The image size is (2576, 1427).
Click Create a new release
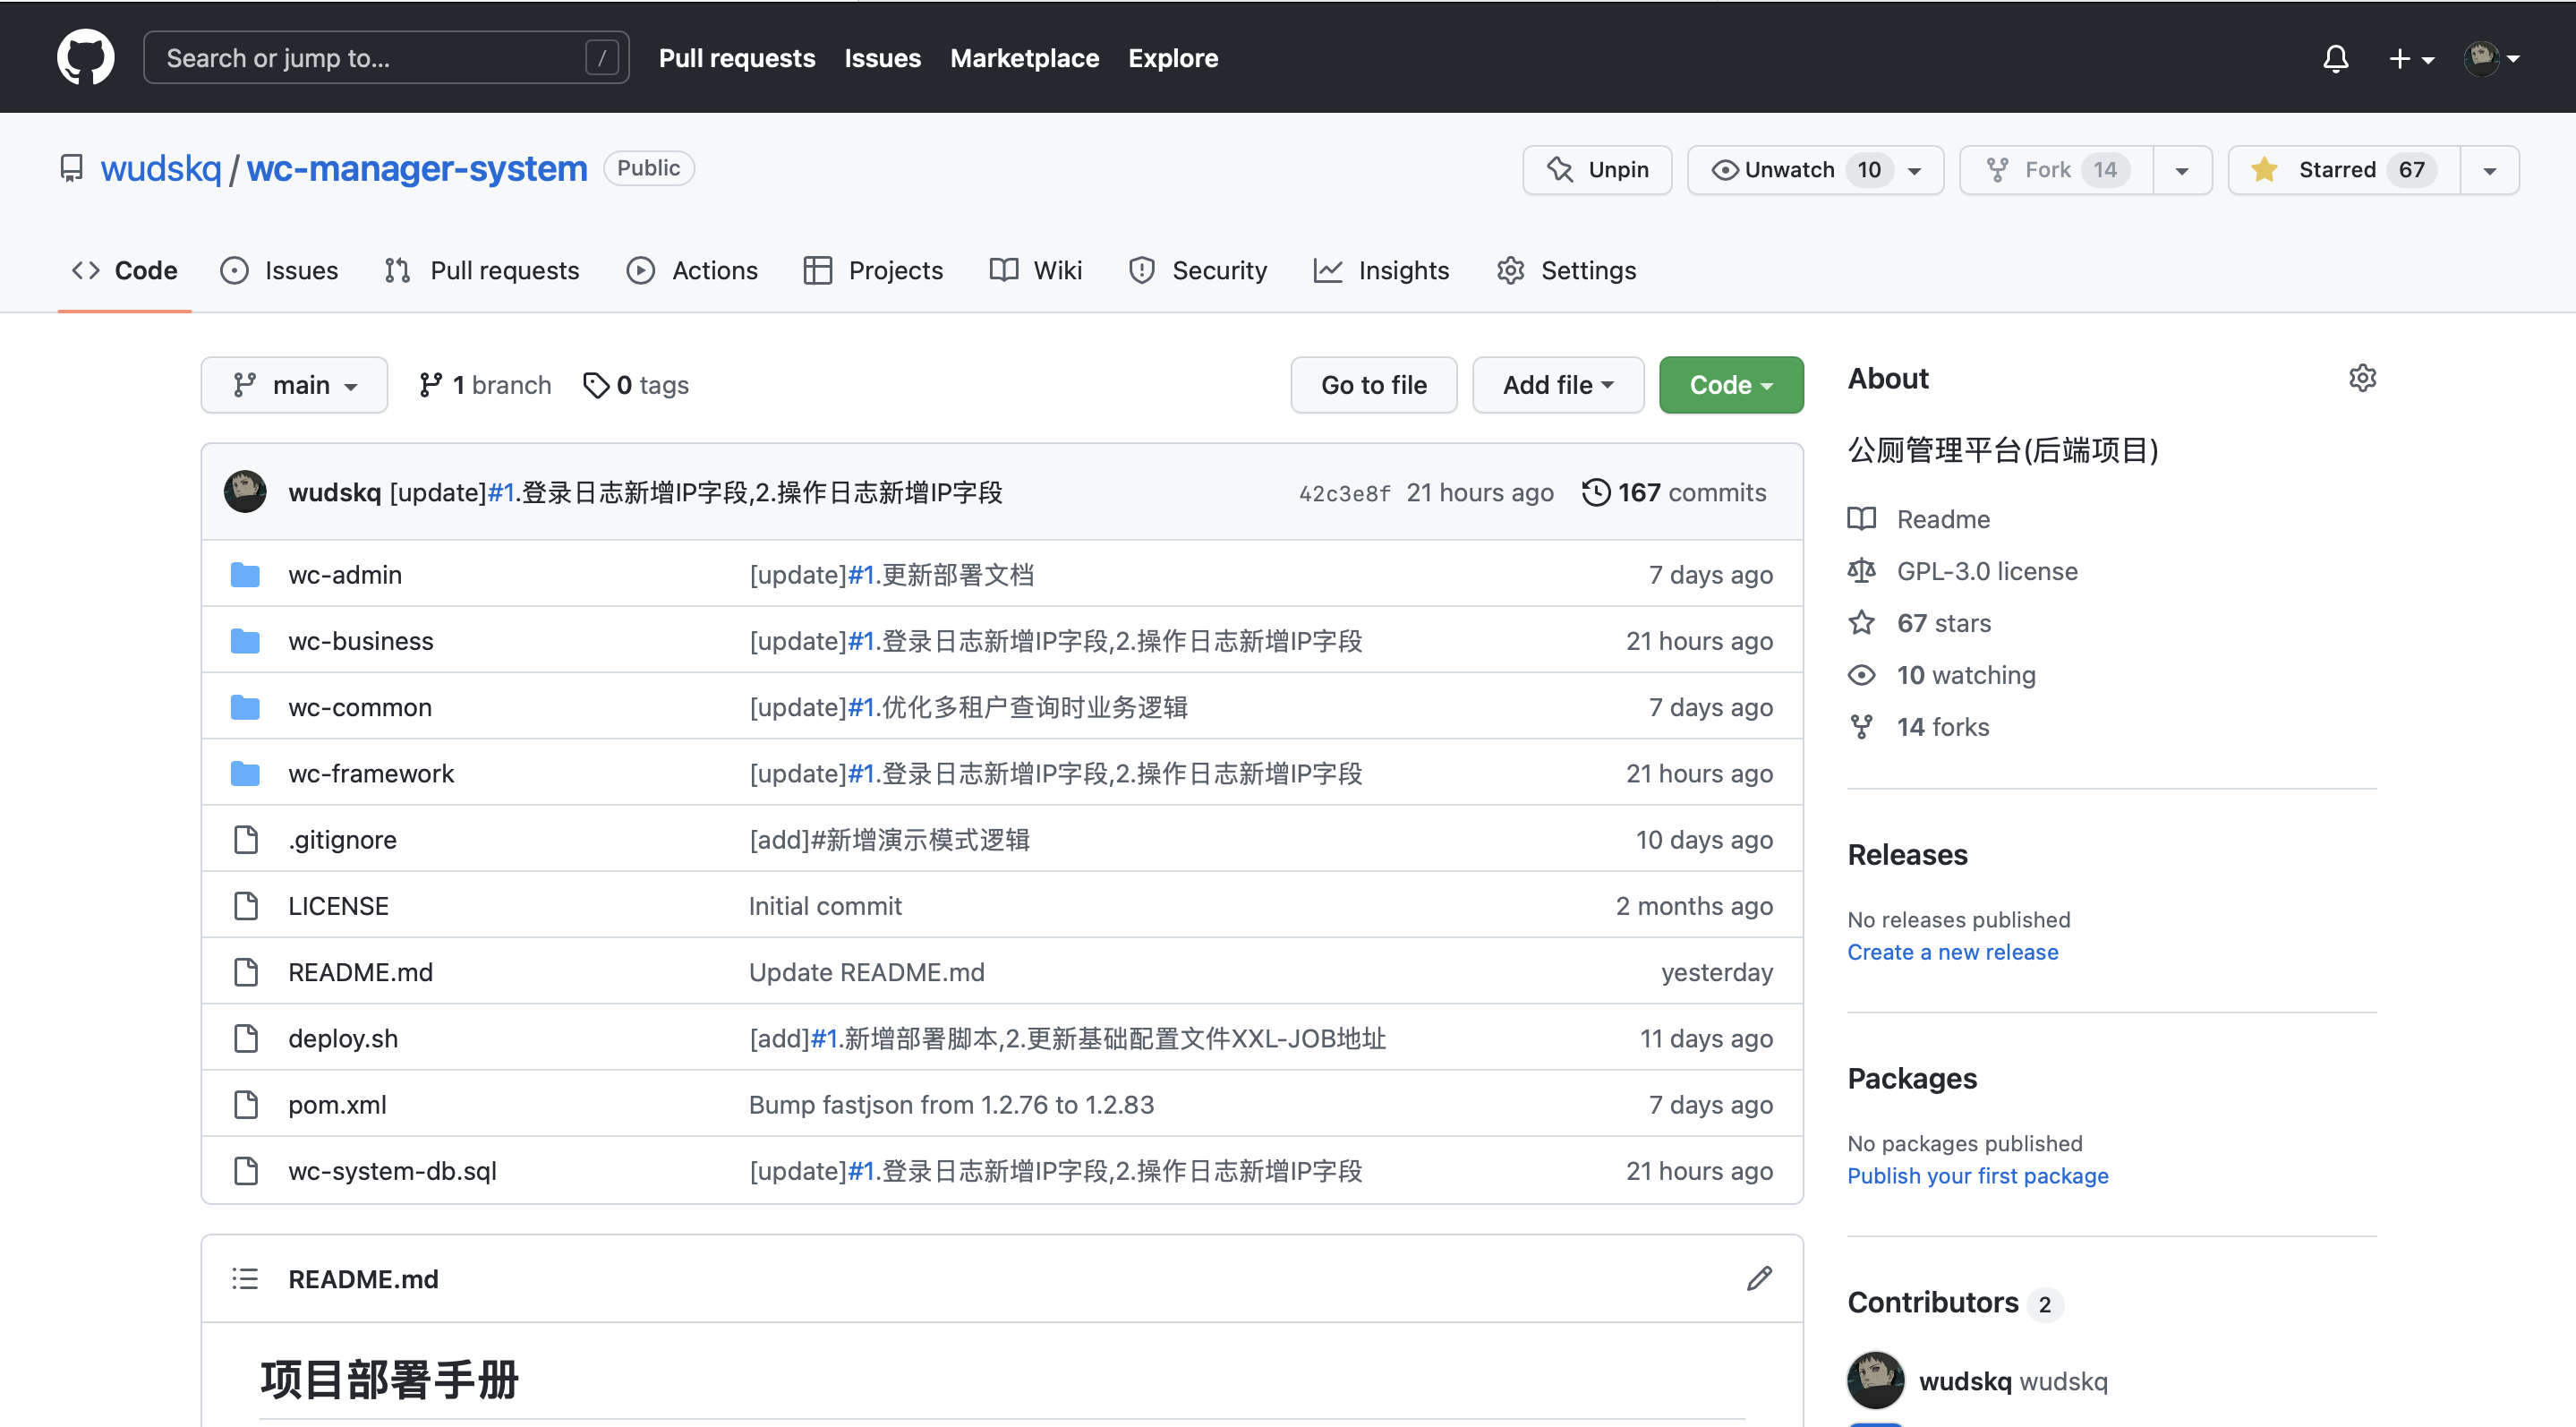point(1952,952)
